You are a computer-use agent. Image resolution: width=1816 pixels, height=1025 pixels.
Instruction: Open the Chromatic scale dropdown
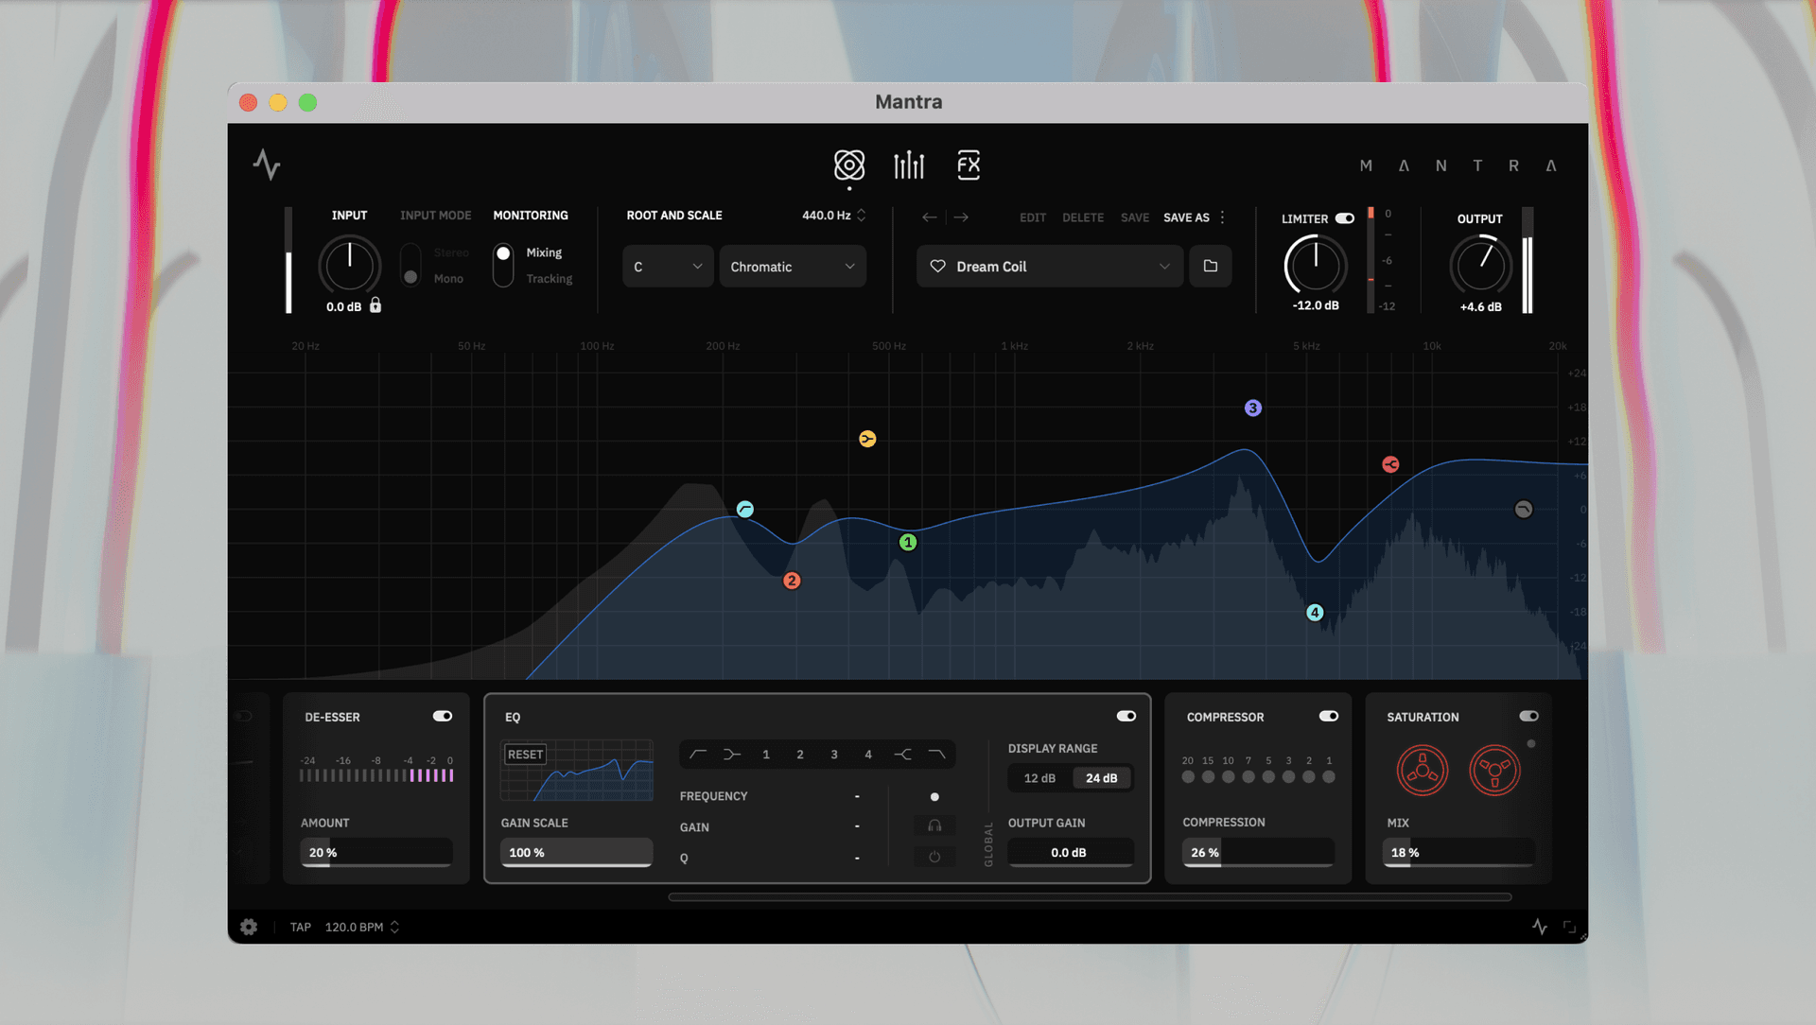[x=792, y=266]
